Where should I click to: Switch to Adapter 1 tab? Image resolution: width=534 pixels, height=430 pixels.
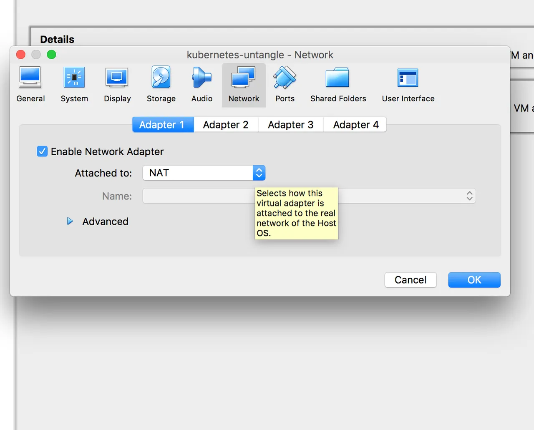163,125
